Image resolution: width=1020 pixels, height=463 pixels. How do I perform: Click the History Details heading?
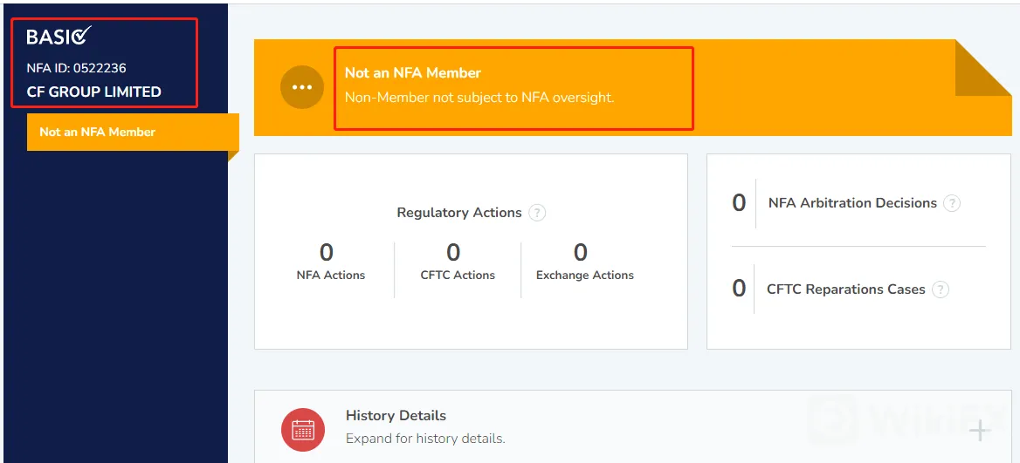[396, 416]
